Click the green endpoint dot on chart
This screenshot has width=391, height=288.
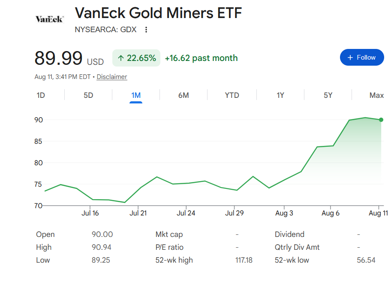381,120
